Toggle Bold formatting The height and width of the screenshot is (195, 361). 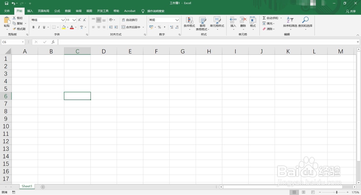click(33, 27)
